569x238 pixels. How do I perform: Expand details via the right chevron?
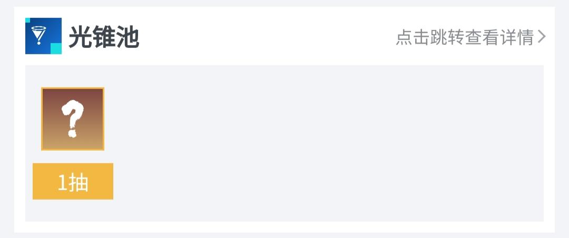(542, 37)
